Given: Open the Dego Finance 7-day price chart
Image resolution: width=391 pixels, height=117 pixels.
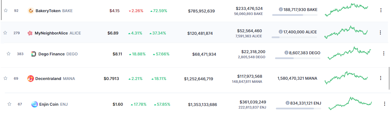Looking at the screenshot, I should coord(349,53).
